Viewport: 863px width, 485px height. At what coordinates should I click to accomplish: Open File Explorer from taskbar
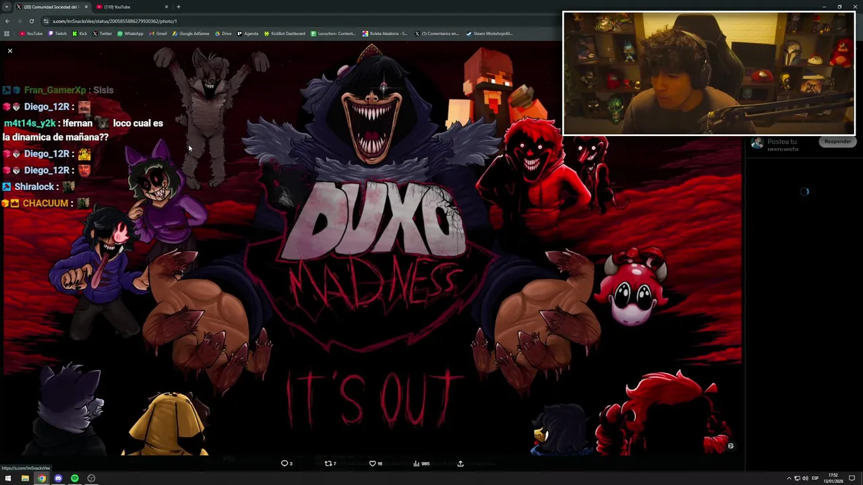(25, 478)
